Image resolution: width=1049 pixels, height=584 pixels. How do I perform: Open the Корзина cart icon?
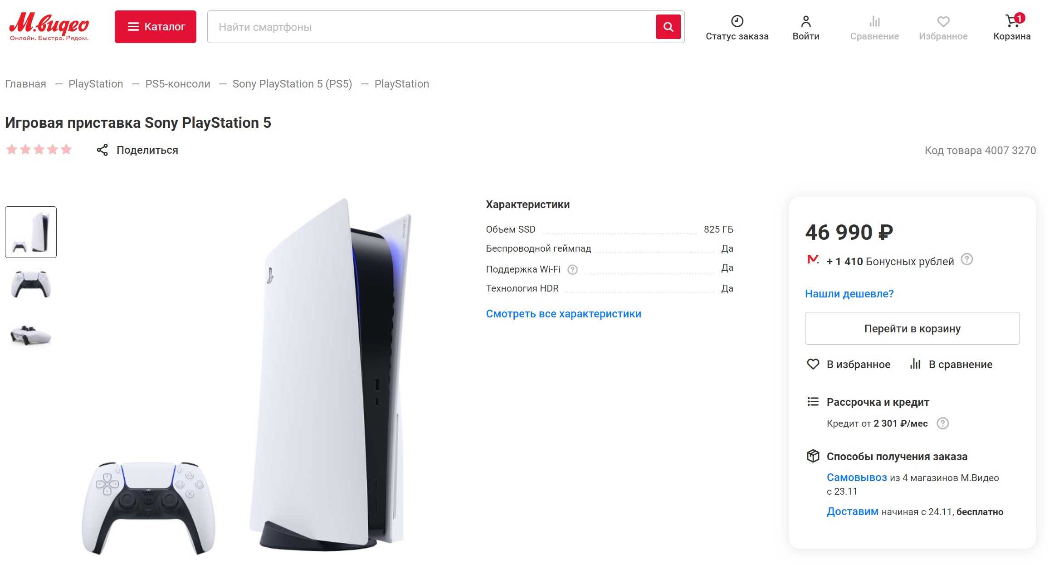tap(1012, 21)
